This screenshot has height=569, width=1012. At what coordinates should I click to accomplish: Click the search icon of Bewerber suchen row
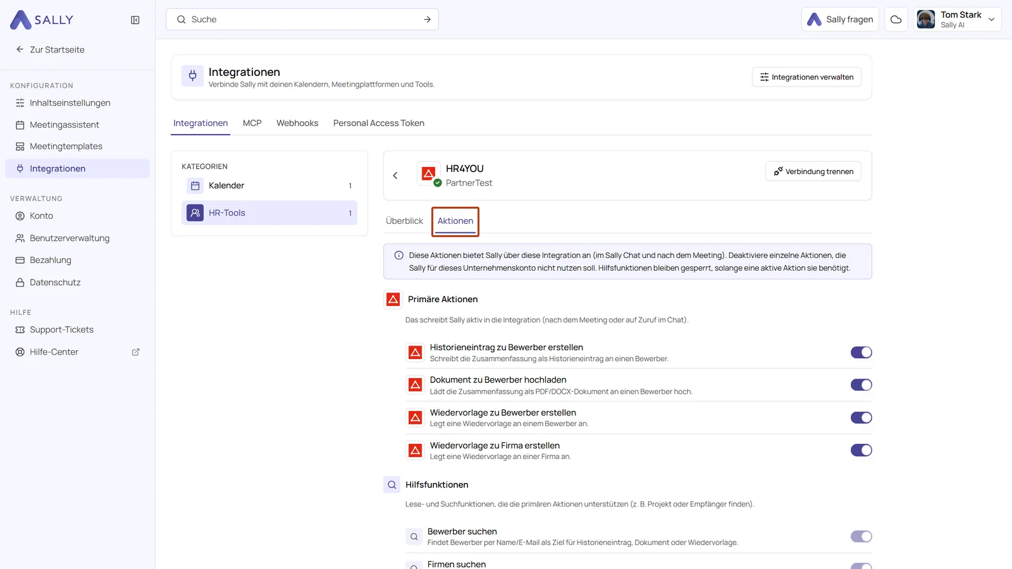coord(414,537)
